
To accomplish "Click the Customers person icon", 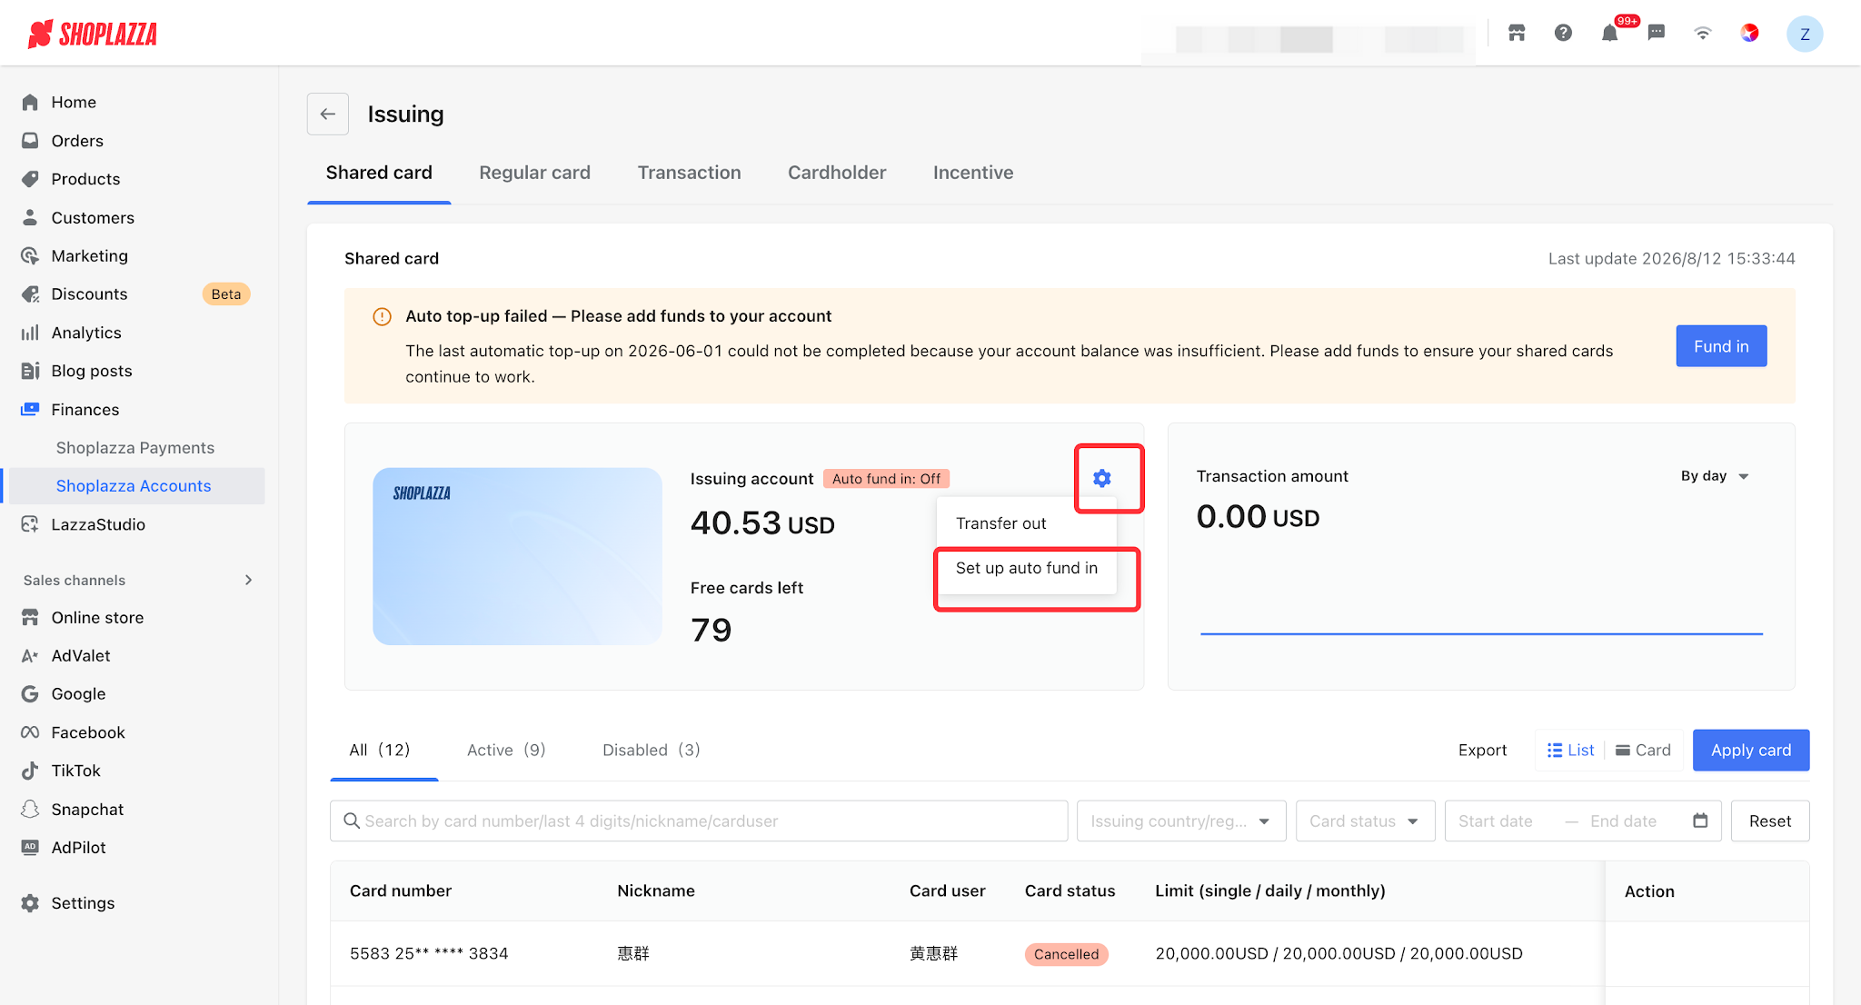I will pyautogui.click(x=30, y=217).
